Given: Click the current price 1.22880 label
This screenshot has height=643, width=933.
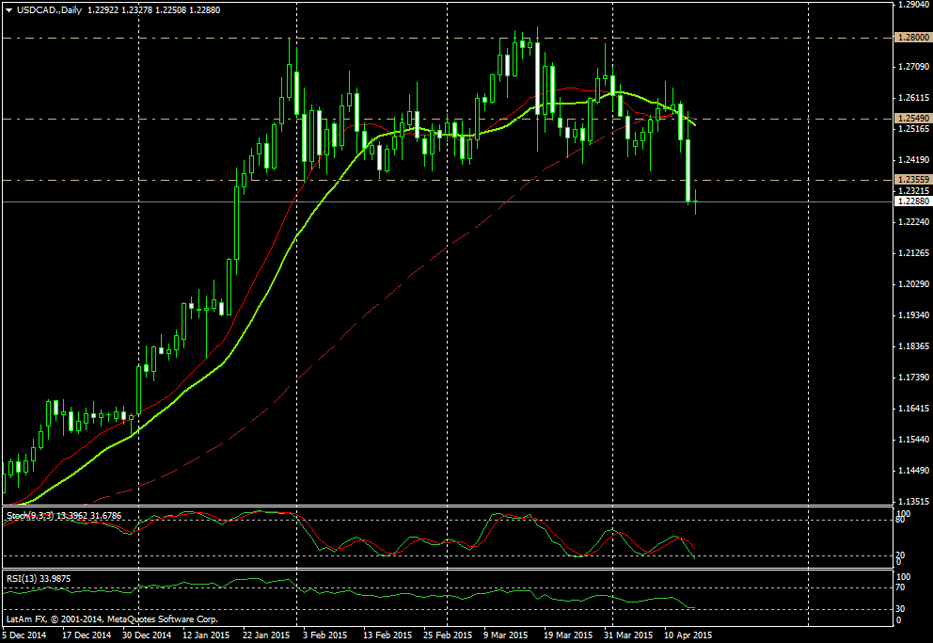Looking at the screenshot, I should (912, 201).
